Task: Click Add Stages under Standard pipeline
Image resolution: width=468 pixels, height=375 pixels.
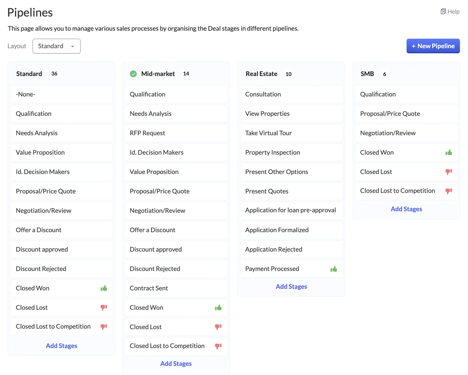Action: [61, 346]
